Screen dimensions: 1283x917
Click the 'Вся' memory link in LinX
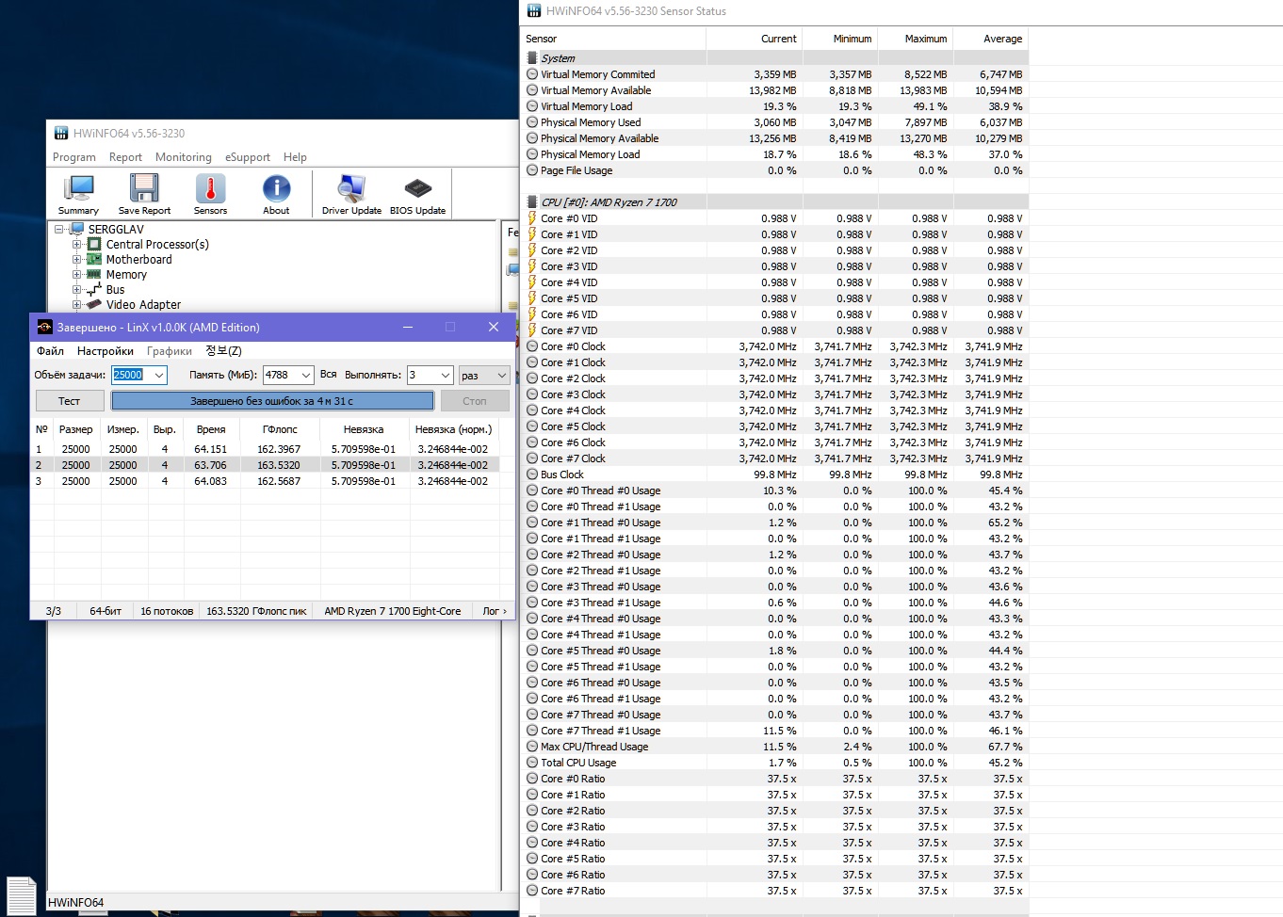click(328, 375)
